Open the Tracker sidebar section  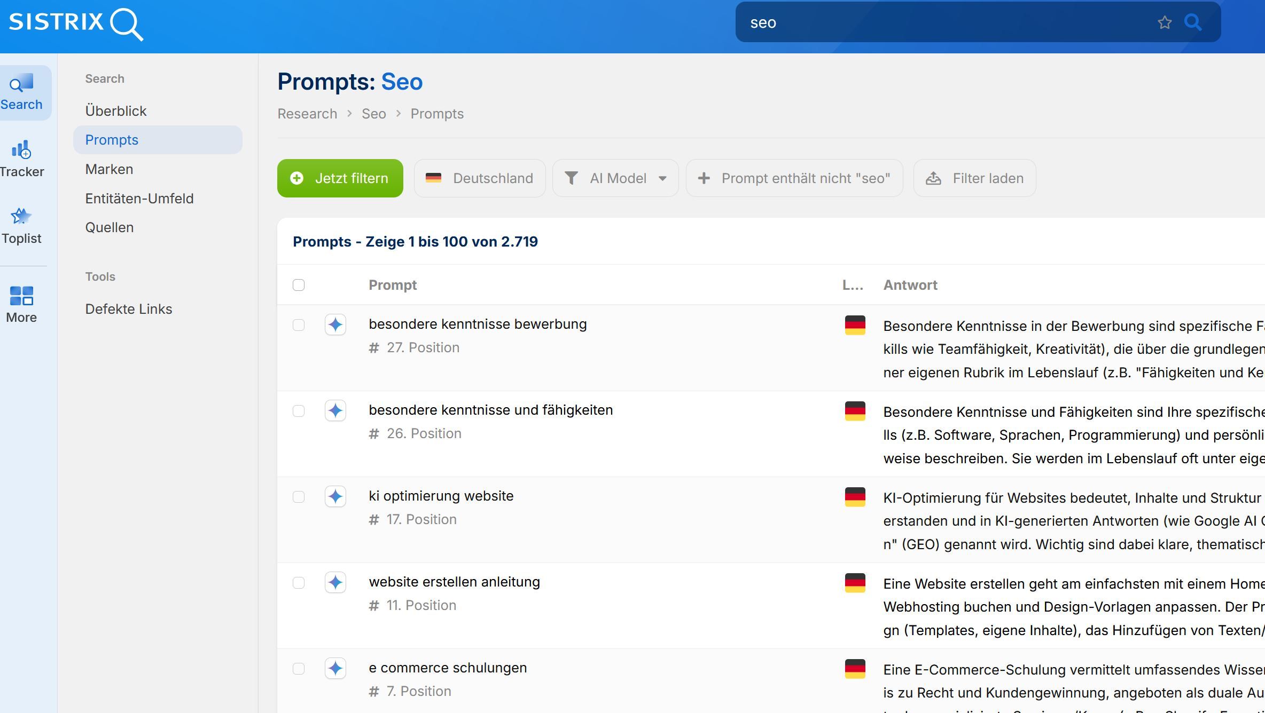click(x=22, y=159)
